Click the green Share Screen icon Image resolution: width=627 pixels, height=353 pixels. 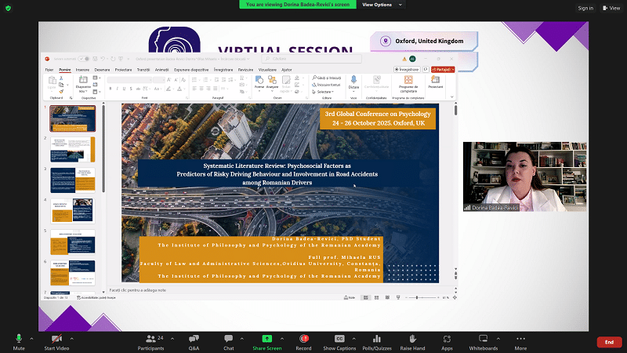266,338
